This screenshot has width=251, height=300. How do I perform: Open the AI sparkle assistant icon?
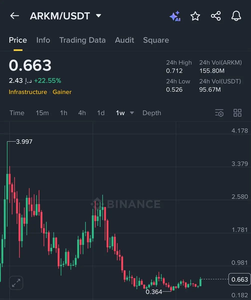pyautogui.click(x=175, y=16)
